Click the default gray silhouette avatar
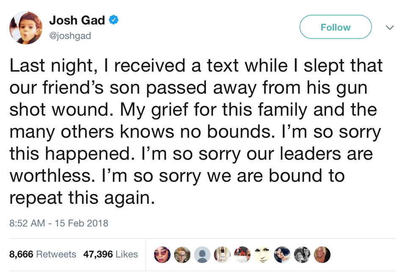 [x=202, y=255]
